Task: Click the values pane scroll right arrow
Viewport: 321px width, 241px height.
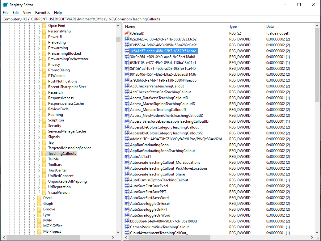Action: pos(312,238)
